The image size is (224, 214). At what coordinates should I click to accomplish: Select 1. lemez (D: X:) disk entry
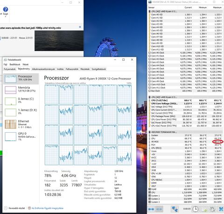21,112
